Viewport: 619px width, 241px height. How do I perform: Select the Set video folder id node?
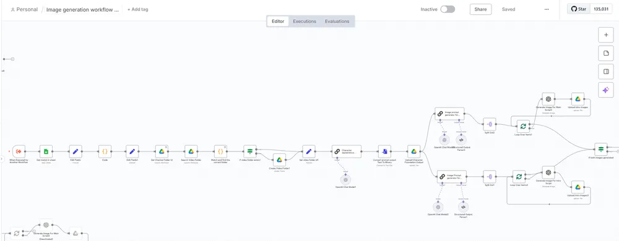pyautogui.click(x=309, y=151)
